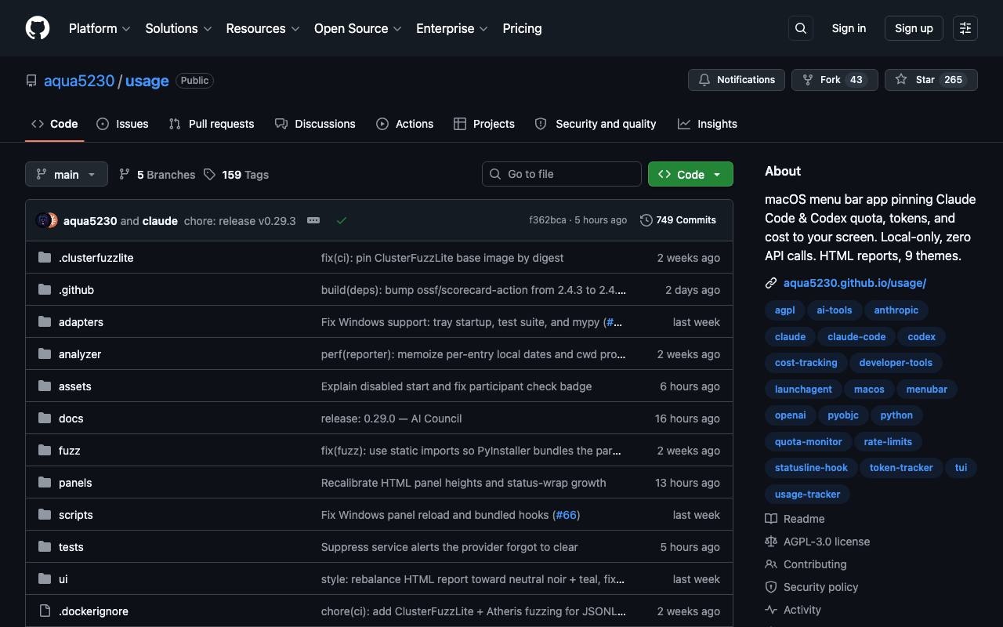Open the main branch switcher dropdown
1003x627 pixels.
[67, 174]
